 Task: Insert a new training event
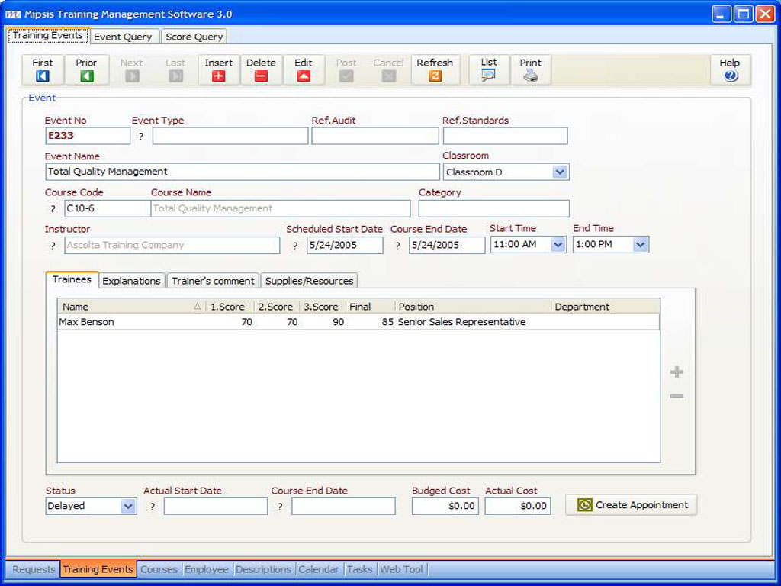219,69
